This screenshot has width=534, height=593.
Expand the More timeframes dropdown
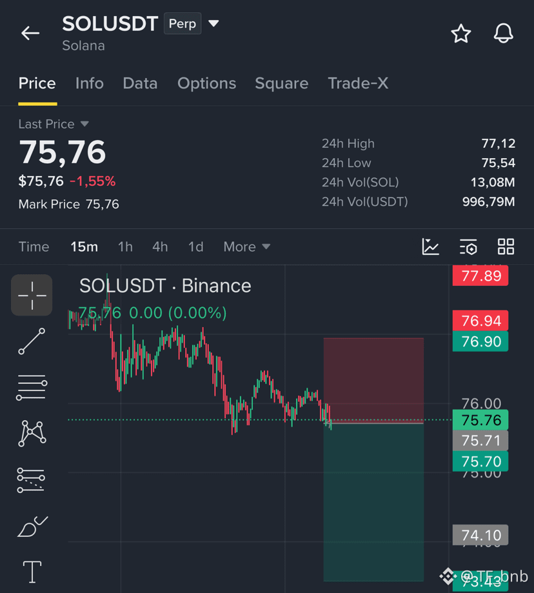(247, 247)
